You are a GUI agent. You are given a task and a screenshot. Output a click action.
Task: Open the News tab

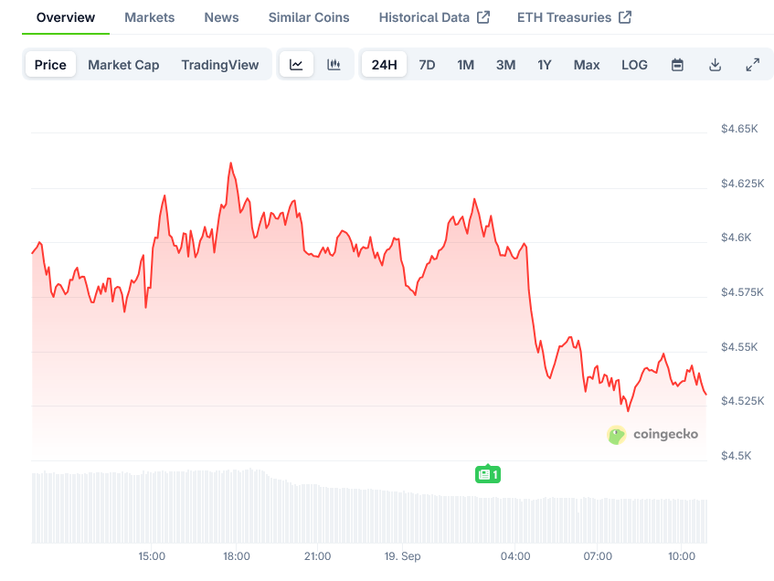[x=221, y=17]
